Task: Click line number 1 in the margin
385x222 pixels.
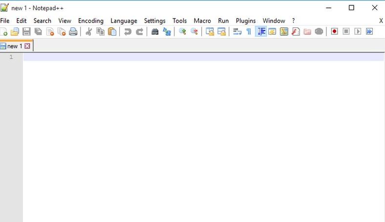Action: [x=11, y=57]
